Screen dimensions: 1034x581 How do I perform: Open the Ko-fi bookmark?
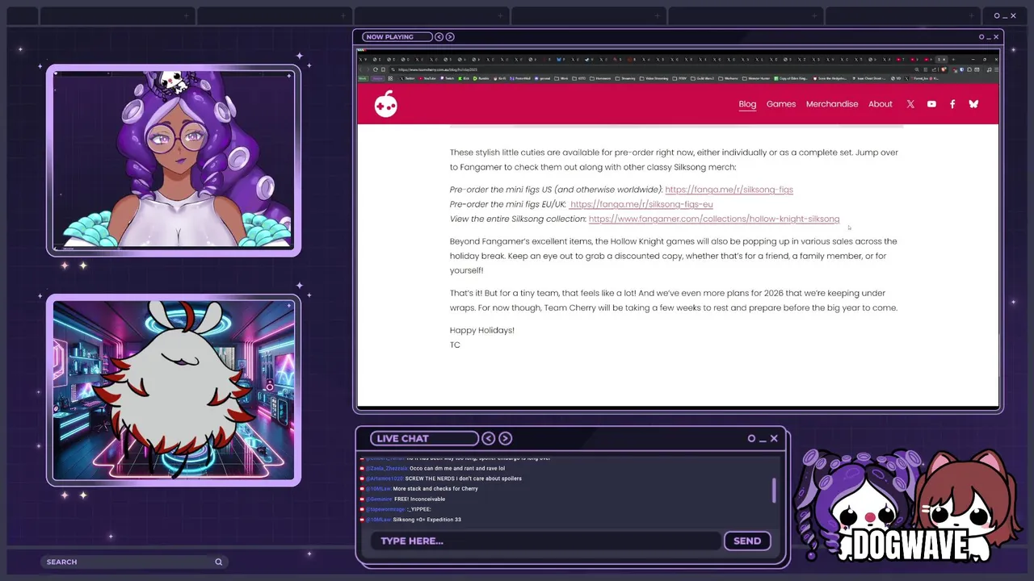(500, 78)
